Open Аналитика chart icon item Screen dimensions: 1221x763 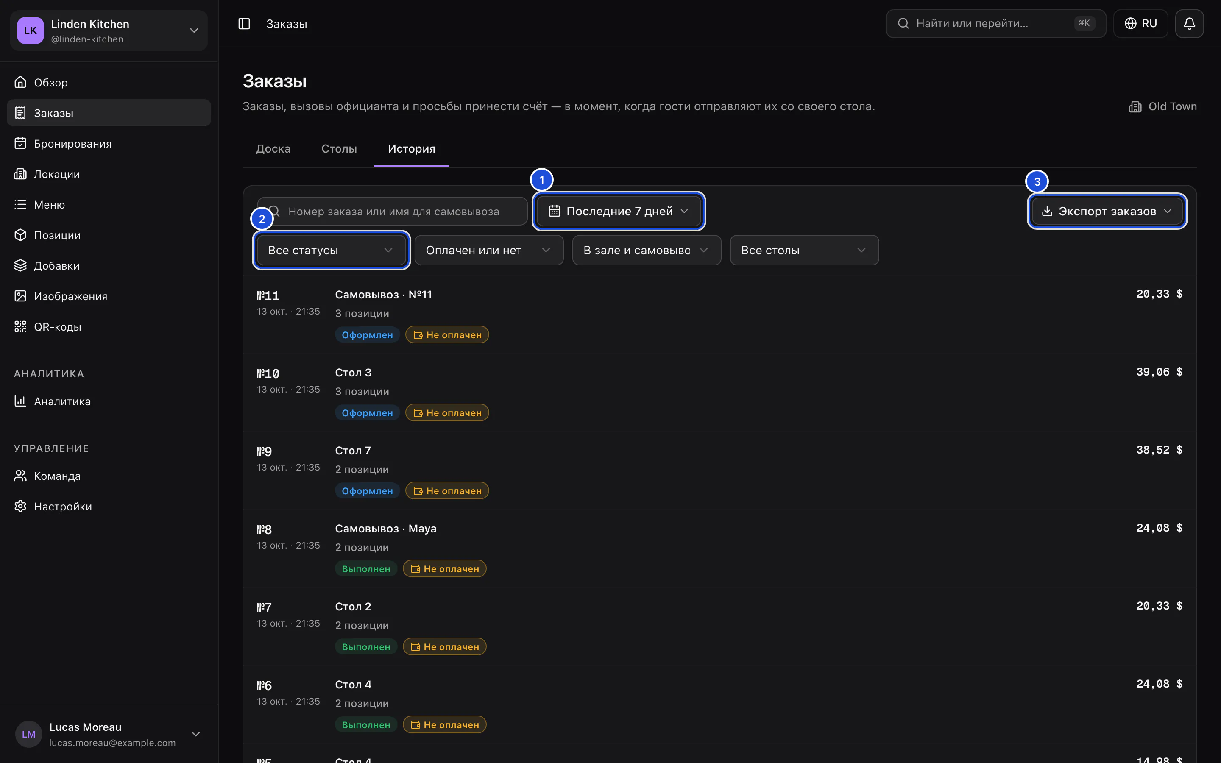(109, 401)
